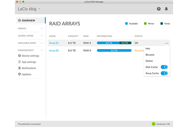Open the help question mark icon

click(159, 9)
